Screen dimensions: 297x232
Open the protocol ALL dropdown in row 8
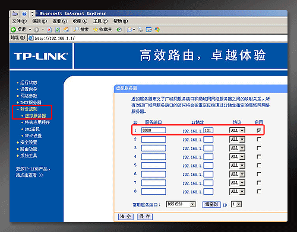click(x=237, y=191)
